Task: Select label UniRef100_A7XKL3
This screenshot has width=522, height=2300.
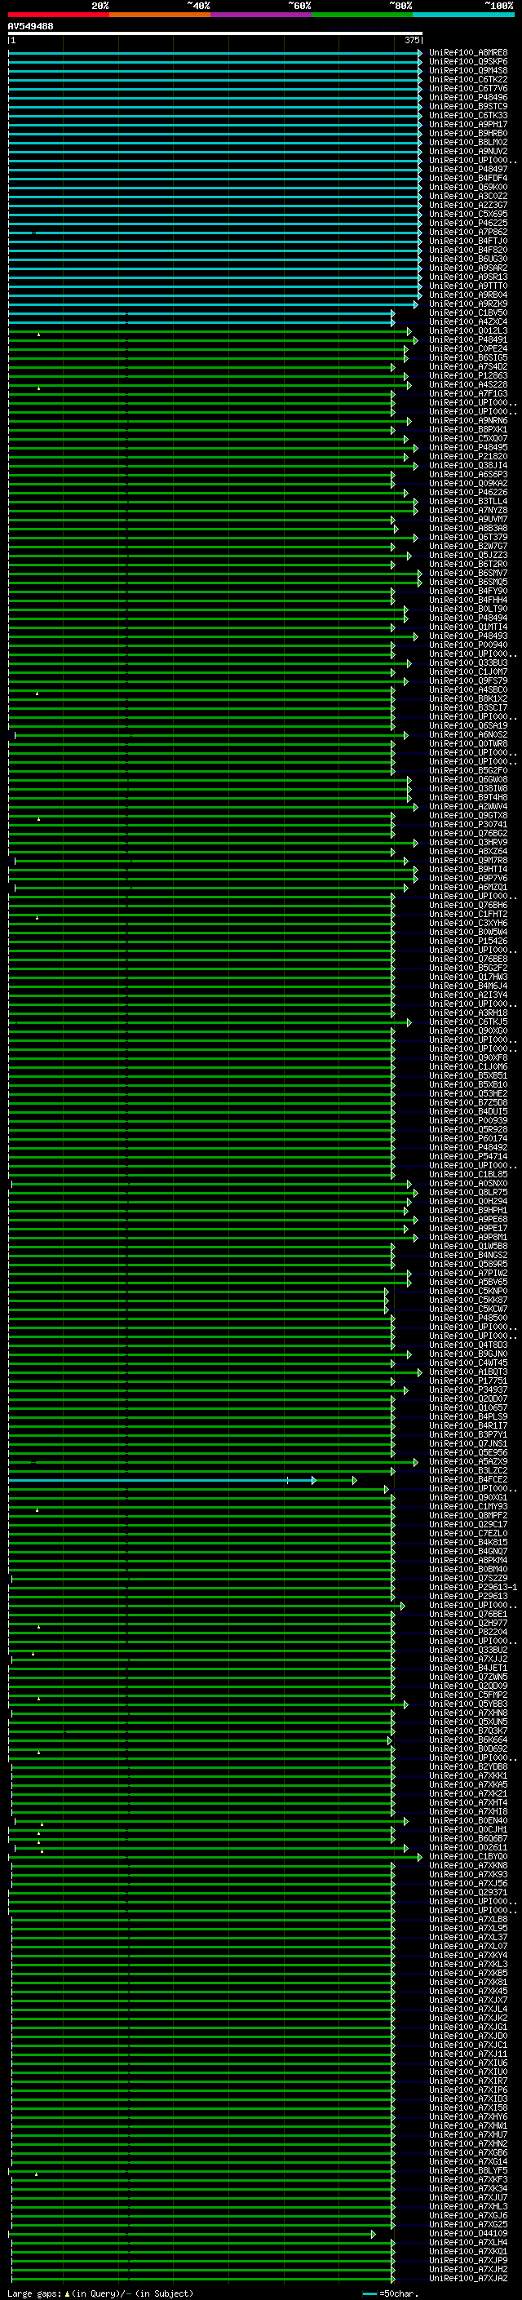Action: [468, 1965]
